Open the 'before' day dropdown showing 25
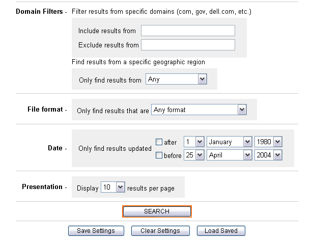Image resolution: width=314 pixels, height=240 pixels. pyautogui.click(x=194, y=155)
